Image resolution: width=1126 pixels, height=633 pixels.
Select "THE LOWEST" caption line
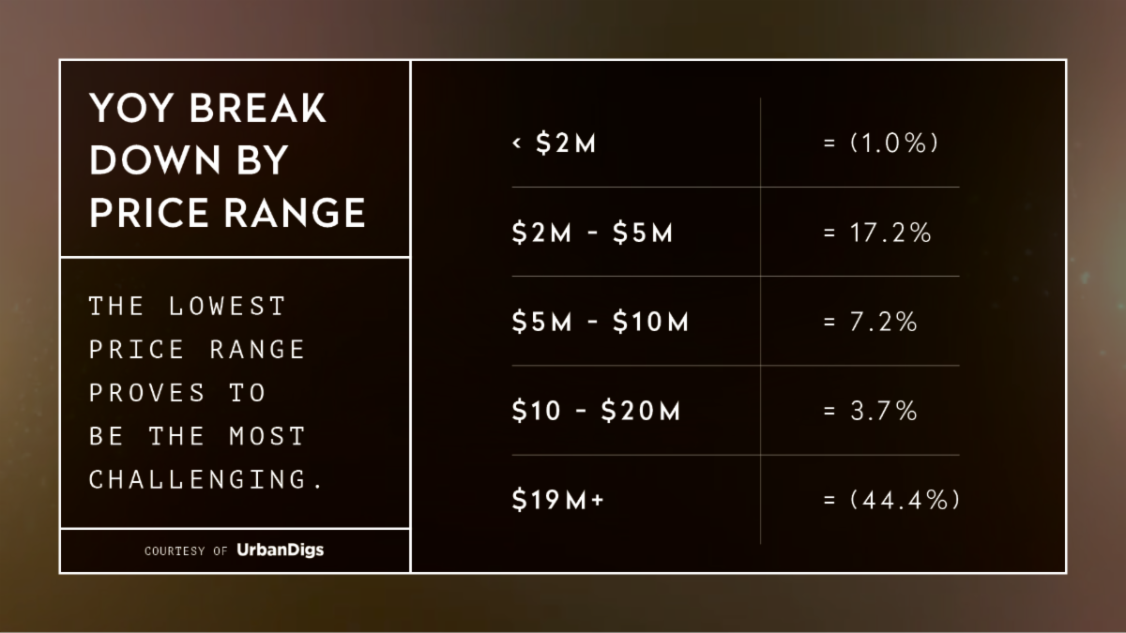click(188, 306)
